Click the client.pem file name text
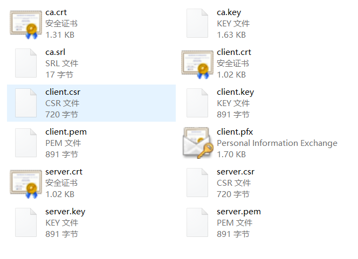The height and width of the screenshot is (259, 358). tap(66, 132)
